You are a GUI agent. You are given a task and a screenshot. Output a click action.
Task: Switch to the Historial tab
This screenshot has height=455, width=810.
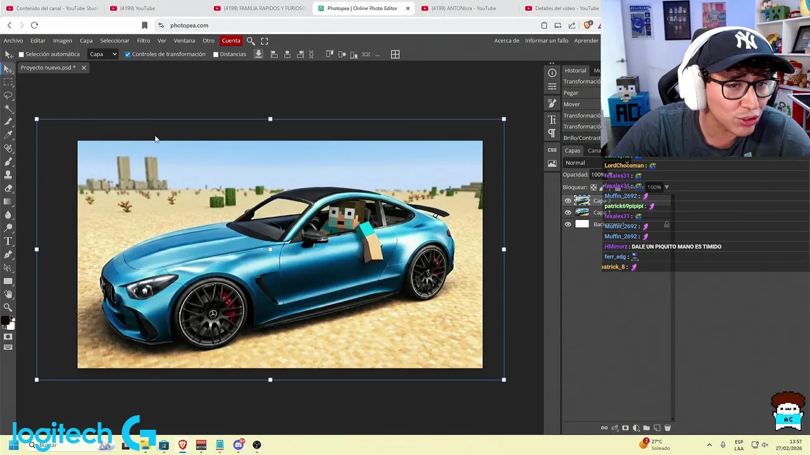click(575, 70)
